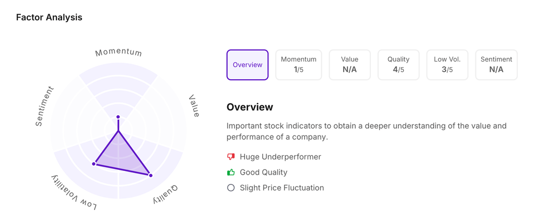Open the Momentum 1/5 tab
Screen dimensions: 535x221
(x=298, y=65)
